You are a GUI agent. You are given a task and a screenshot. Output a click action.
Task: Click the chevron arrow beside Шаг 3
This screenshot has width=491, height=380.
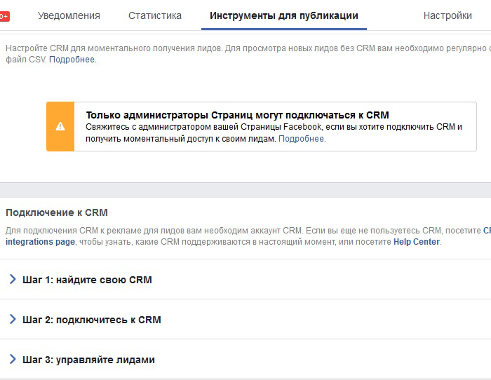tap(13, 360)
